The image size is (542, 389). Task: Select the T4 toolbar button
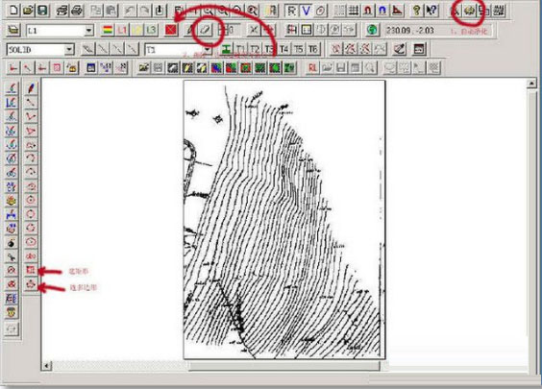coord(283,49)
